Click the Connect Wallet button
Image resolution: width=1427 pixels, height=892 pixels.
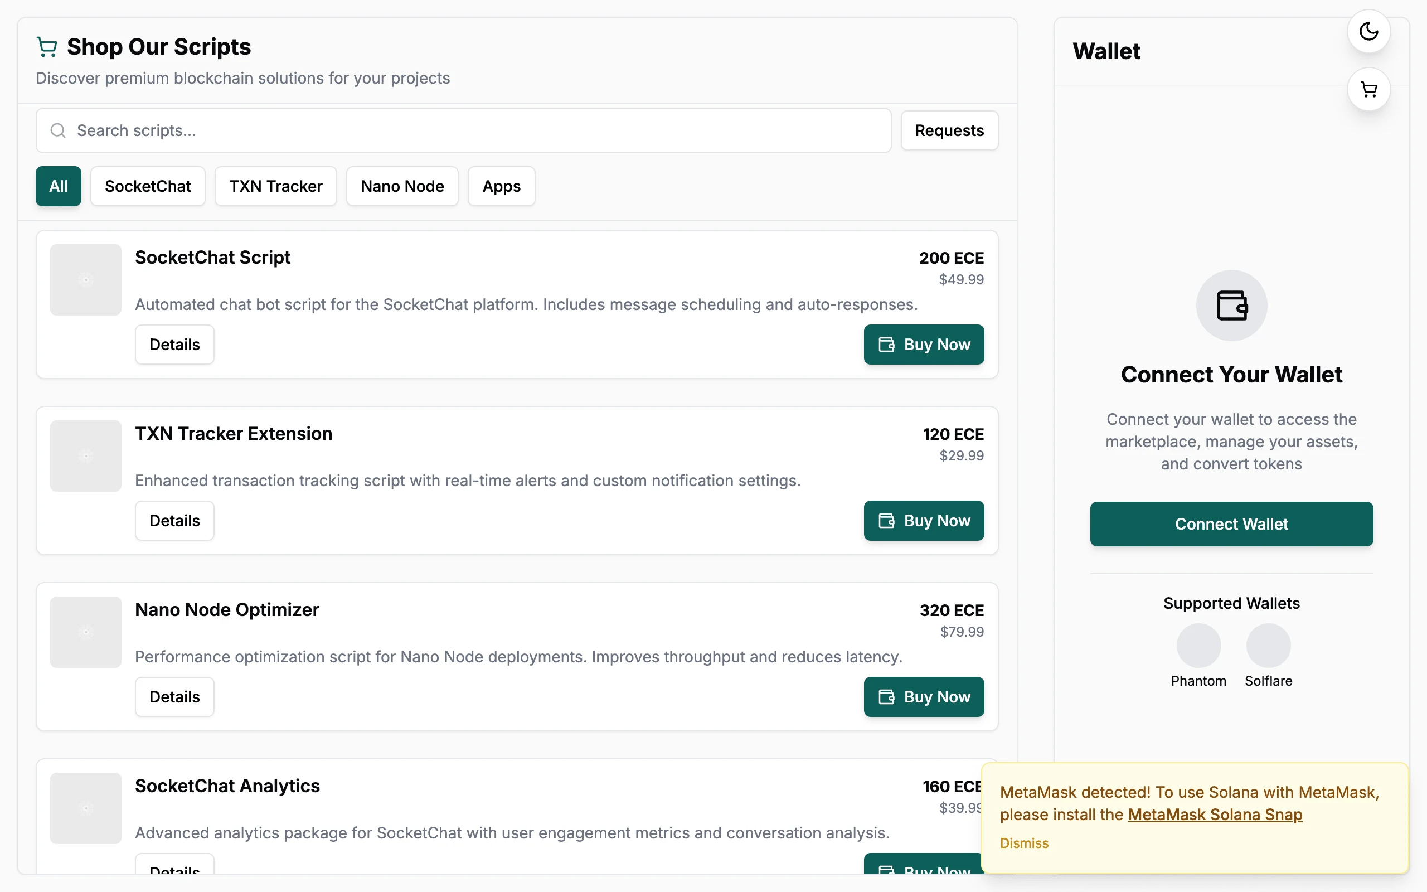coord(1231,524)
